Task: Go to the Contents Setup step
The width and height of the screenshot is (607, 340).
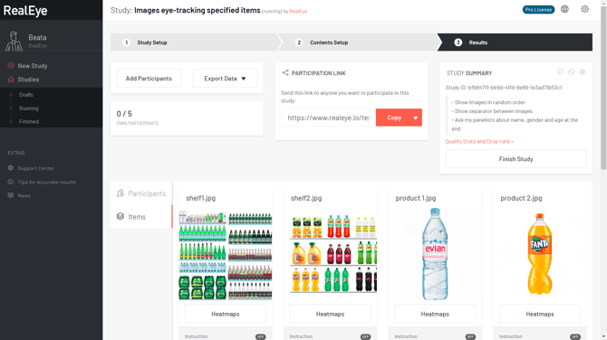Action: pos(329,42)
